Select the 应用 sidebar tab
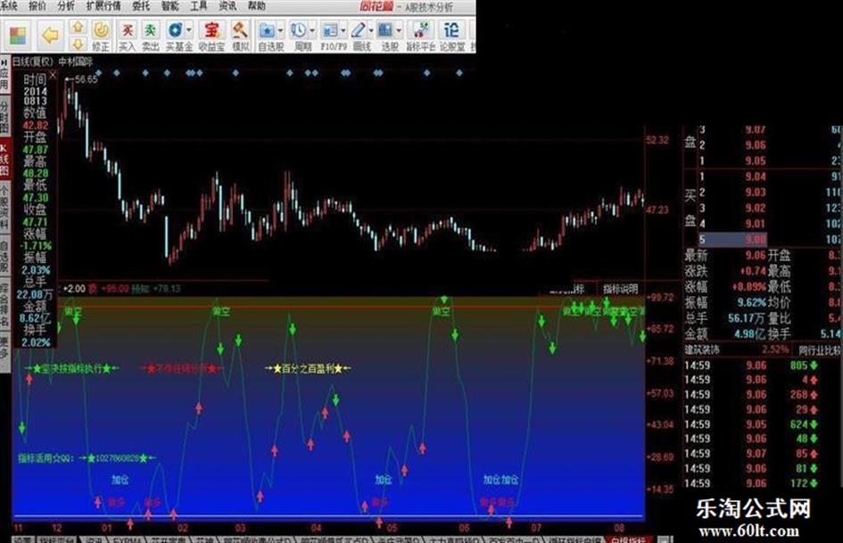Image resolution: width=843 pixels, height=543 pixels. click(4, 75)
